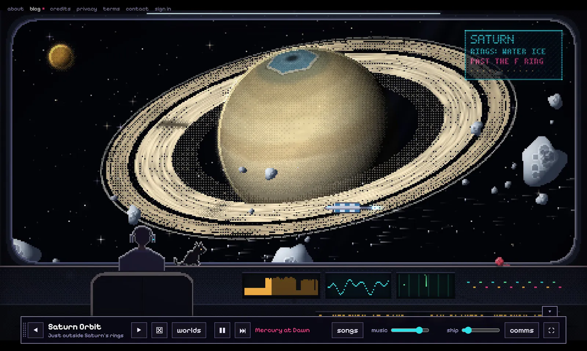Click the orange moon in top-left sky
This screenshot has width=587, height=351.
tap(61, 56)
